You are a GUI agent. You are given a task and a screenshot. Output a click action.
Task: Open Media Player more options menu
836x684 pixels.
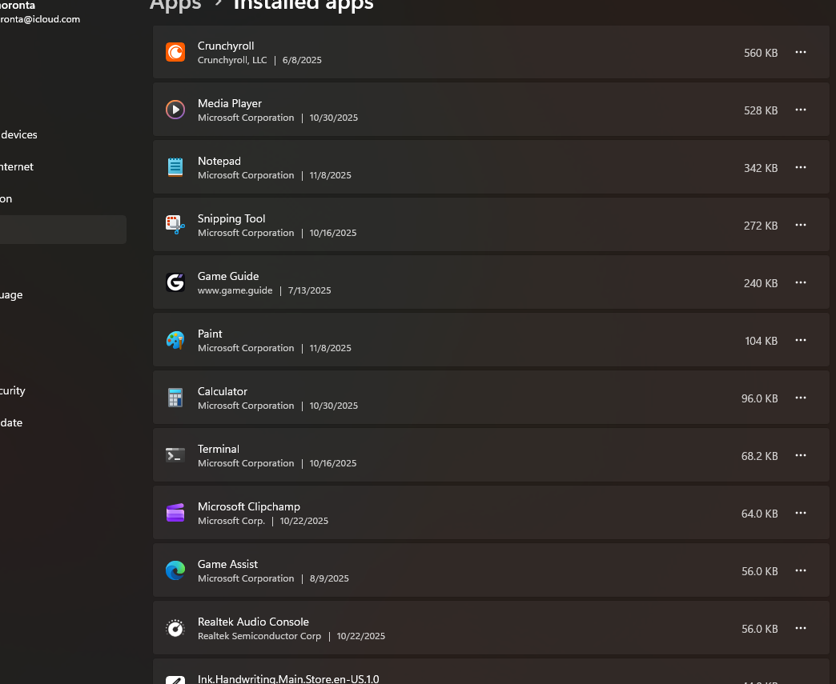click(x=801, y=110)
